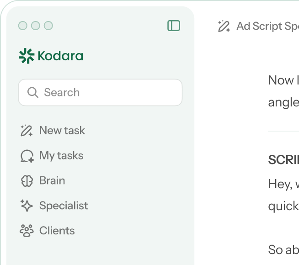Open the Specialist section

(x=64, y=206)
